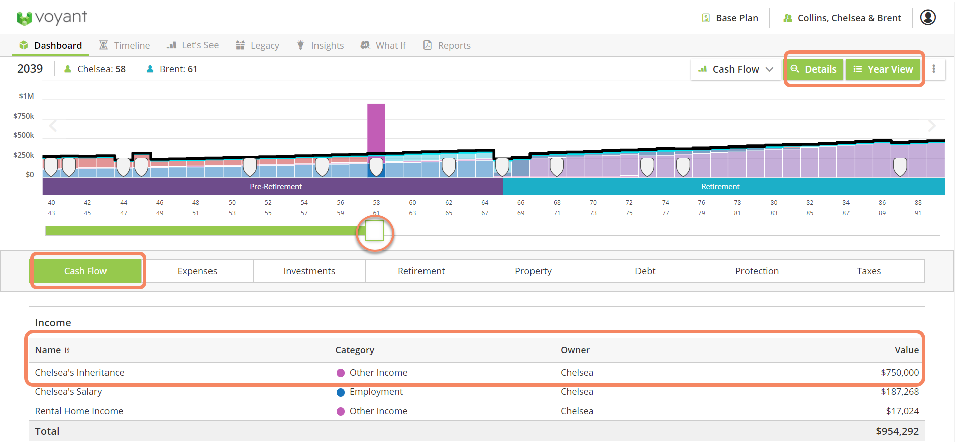Open the What If tab
Viewport: 955px width, 442px height.
383,46
